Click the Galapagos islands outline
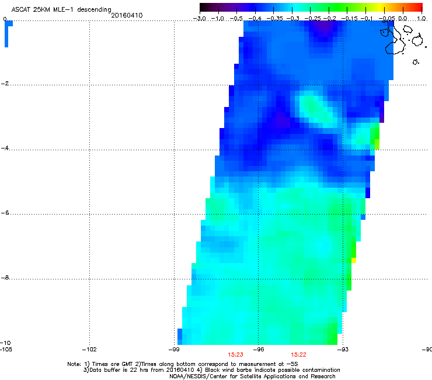The width and height of the screenshot is (432, 380). [403, 42]
